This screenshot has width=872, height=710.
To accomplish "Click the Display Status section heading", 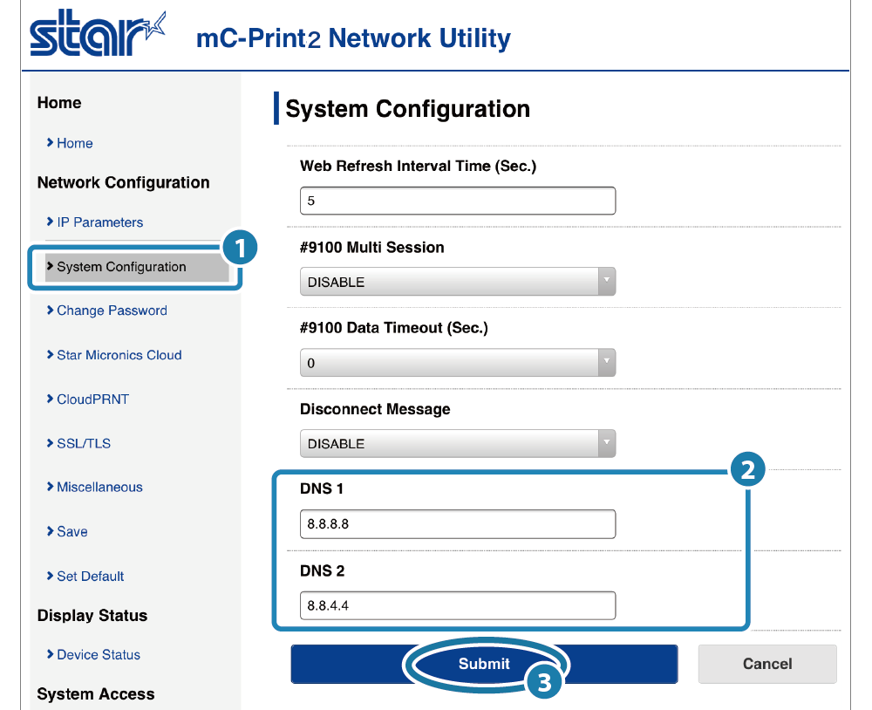I will point(92,616).
